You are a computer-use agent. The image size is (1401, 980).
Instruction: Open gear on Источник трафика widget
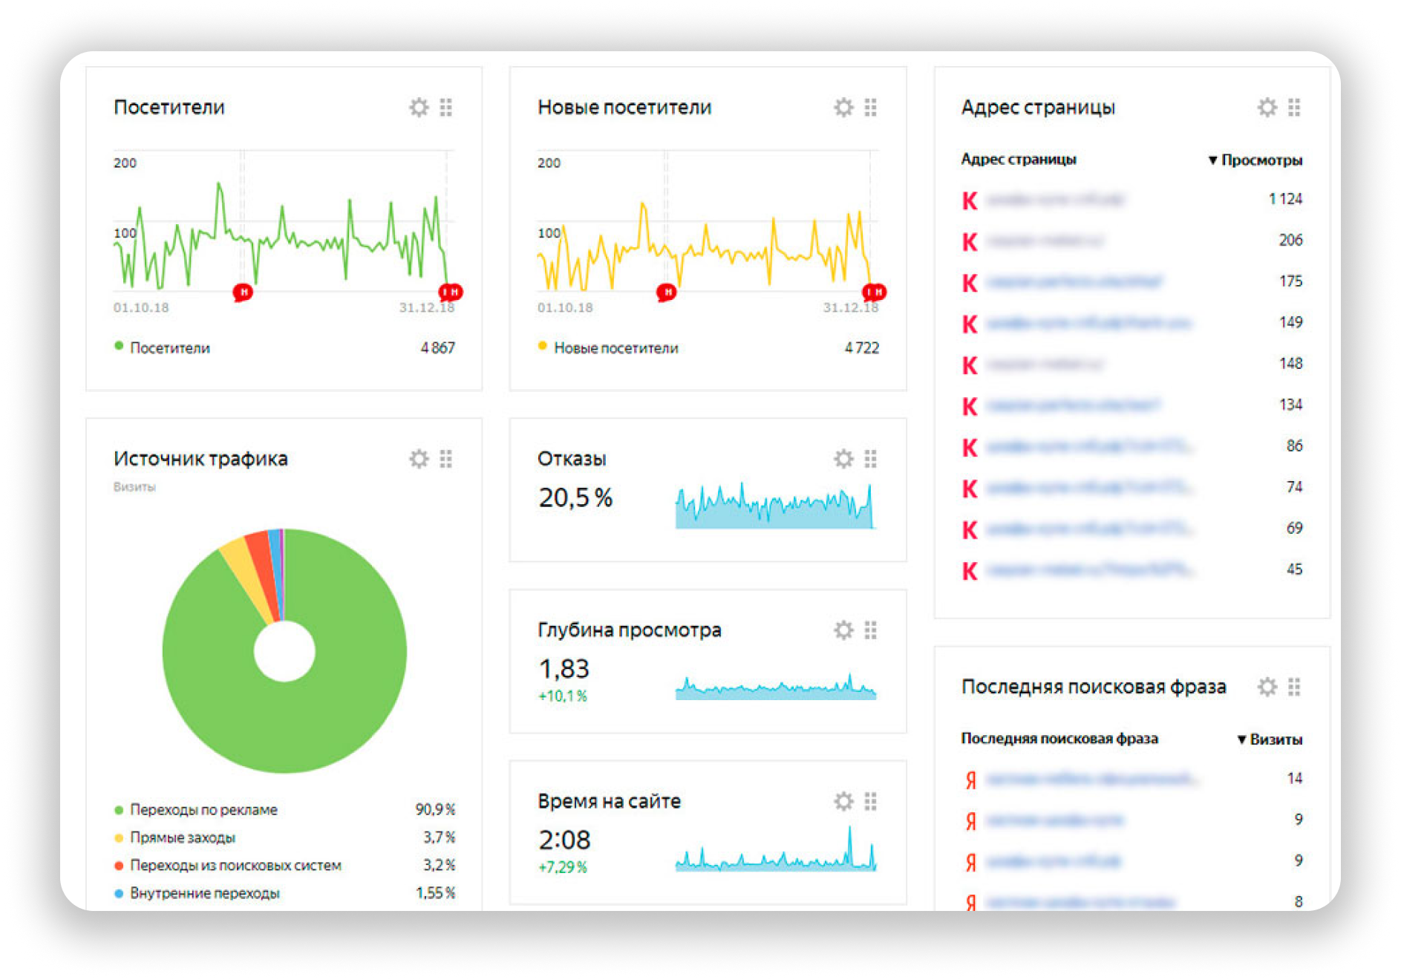(x=419, y=458)
